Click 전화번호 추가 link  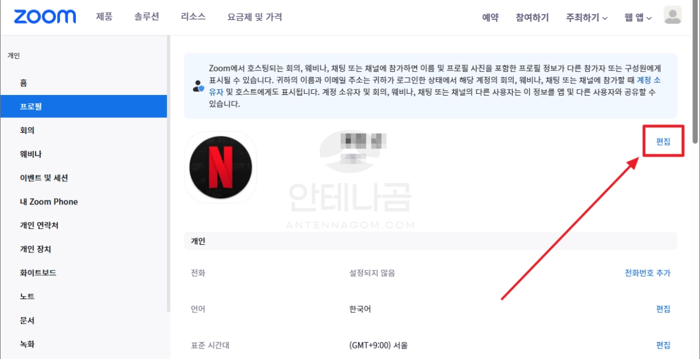(647, 273)
